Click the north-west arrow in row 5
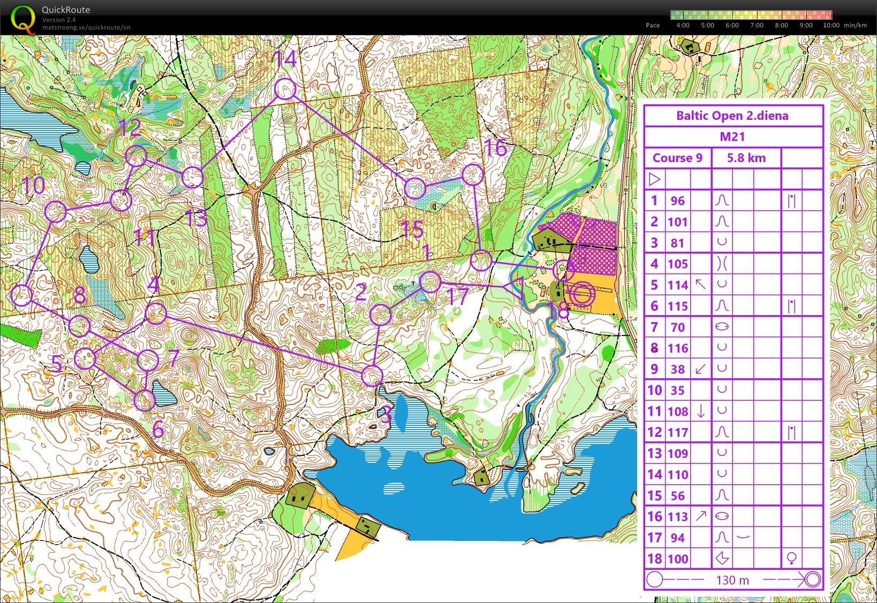This screenshot has height=603, width=877. pos(701,285)
